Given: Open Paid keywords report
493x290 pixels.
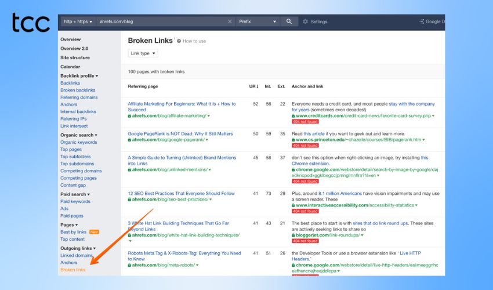Looking at the screenshot, I should pos(75,201).
